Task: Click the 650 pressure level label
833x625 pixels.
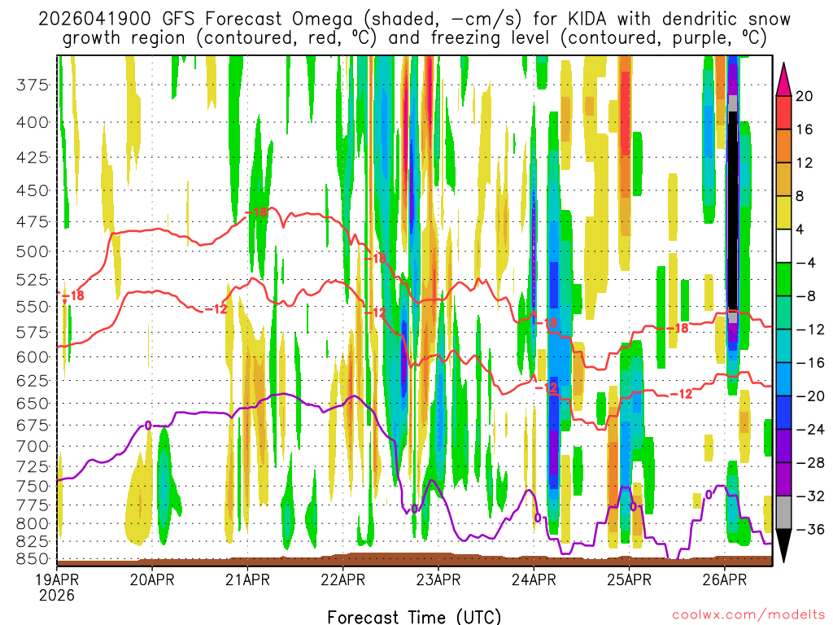Action: (x=33, y=404)
